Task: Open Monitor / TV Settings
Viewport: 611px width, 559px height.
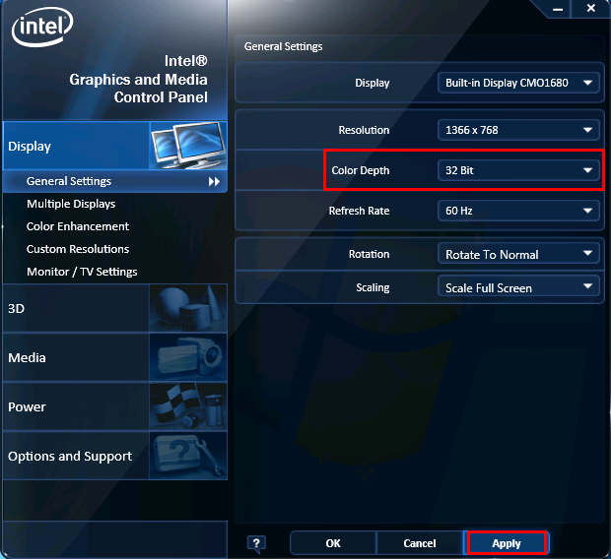Action: (x=82, y=272)
